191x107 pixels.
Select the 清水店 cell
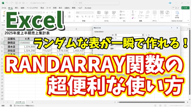[11, 47]
